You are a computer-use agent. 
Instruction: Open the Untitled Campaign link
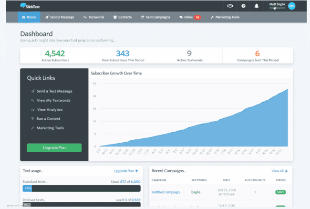coord(165,192)
